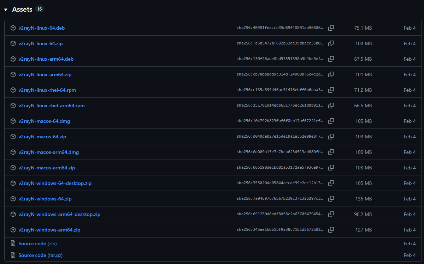Copy sha256 hash for v2rayN-linux-64.zip
Screen dimensions: 424x264
click(x=331, y=43)
